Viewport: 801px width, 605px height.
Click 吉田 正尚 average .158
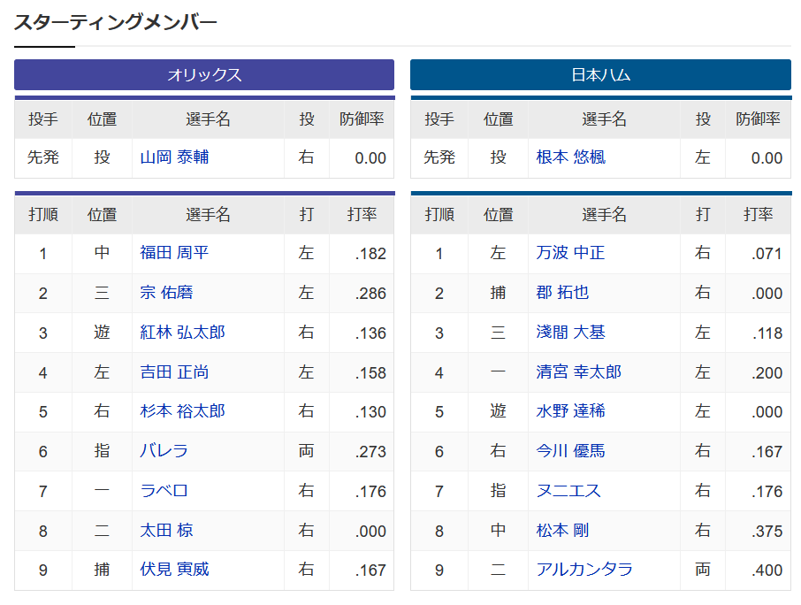click(x=370, y=373)
